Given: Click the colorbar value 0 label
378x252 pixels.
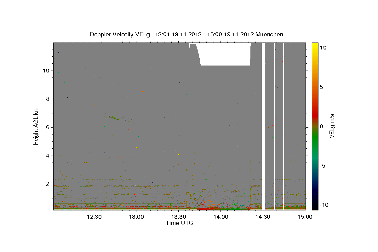Looking at the screenshot, I should (x=321, y=126).
